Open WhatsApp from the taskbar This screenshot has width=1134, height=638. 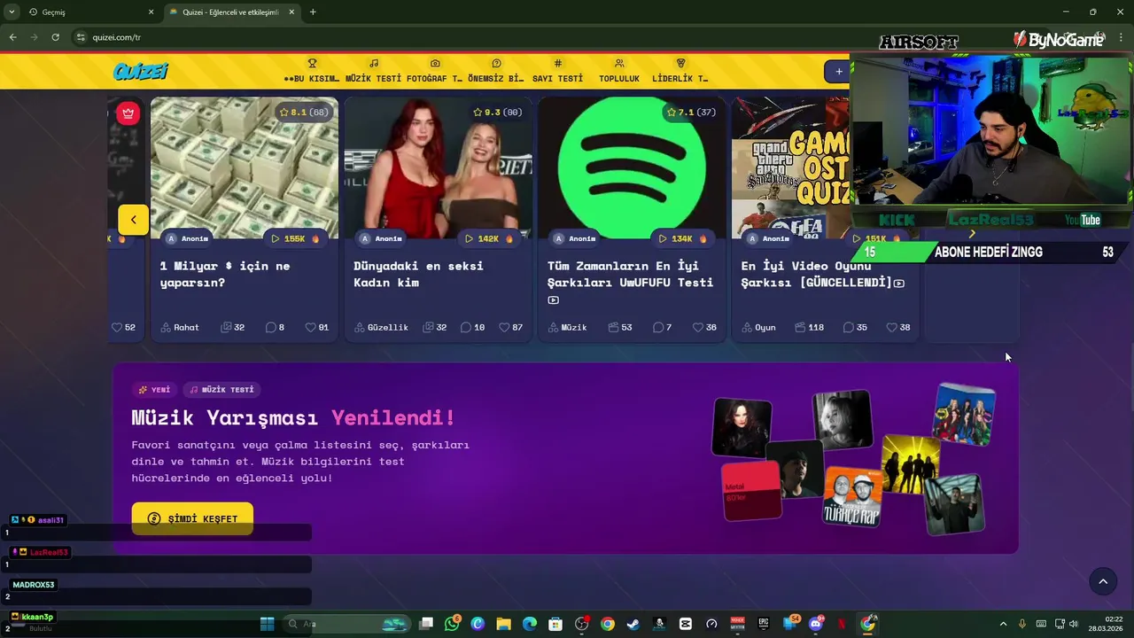pos(453,624)
